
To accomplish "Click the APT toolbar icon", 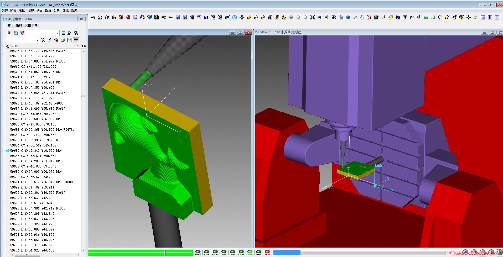I will 114,17.
